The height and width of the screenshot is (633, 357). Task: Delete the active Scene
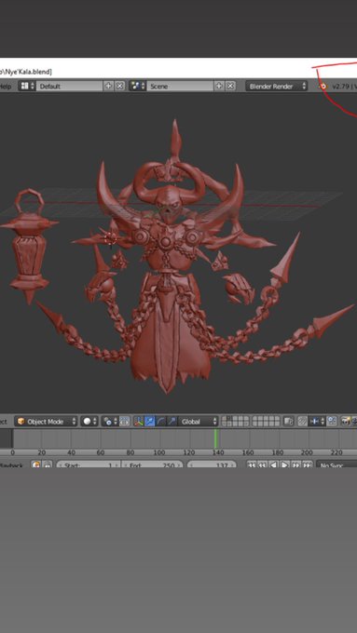point(230,86)
